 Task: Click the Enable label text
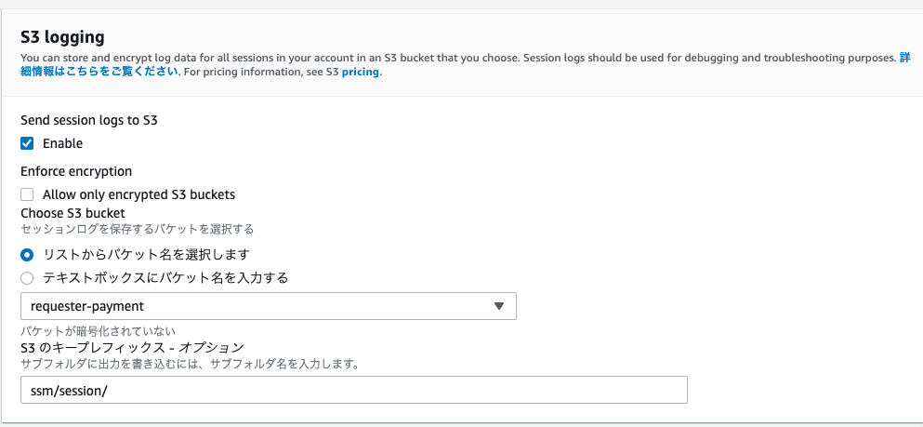[x=62, y=143]
